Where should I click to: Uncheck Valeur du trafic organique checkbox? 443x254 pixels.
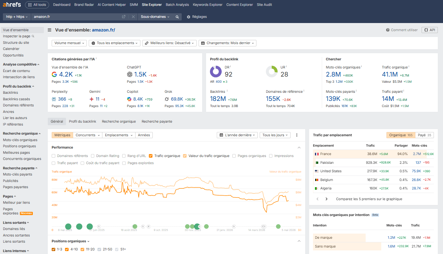pyautogui.click(x=185, y=156)
